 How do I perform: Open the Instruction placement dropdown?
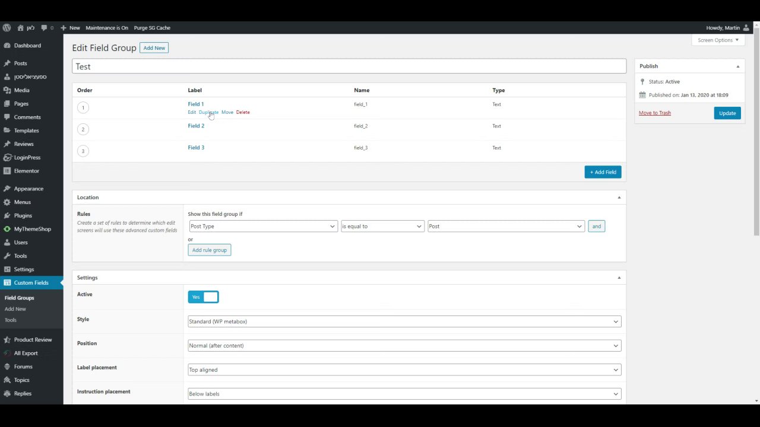click(404, 394)
